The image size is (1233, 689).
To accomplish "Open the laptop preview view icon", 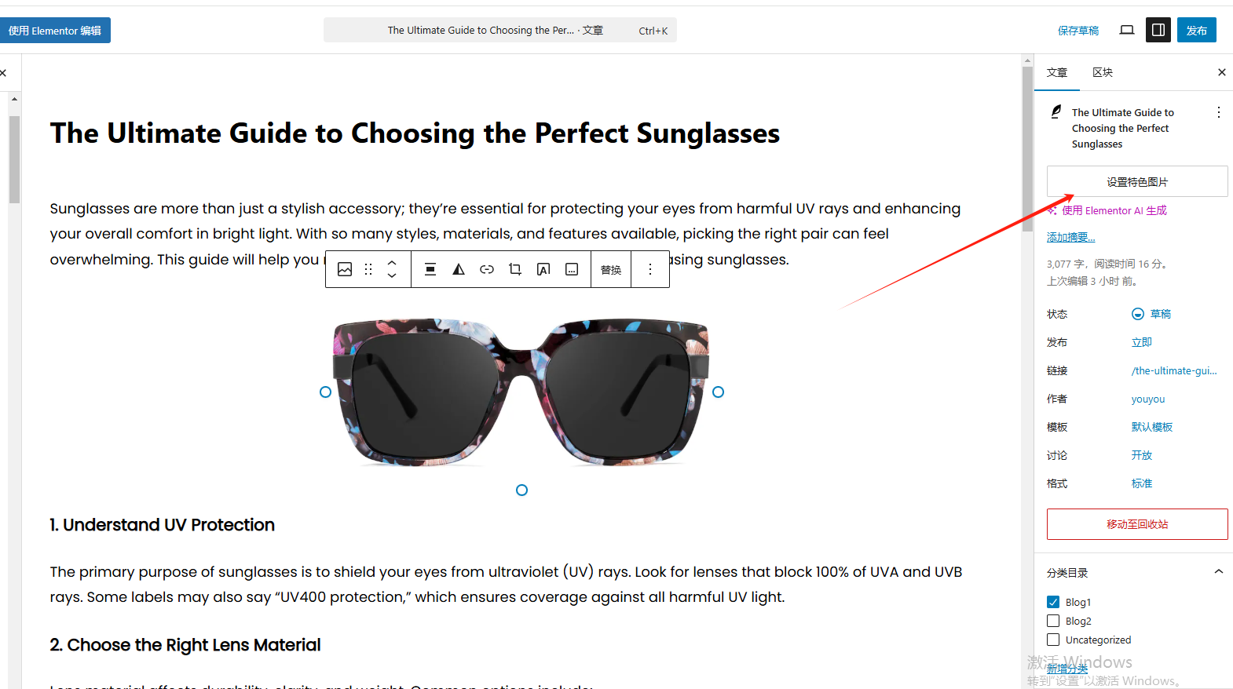I will (1127, 30).
